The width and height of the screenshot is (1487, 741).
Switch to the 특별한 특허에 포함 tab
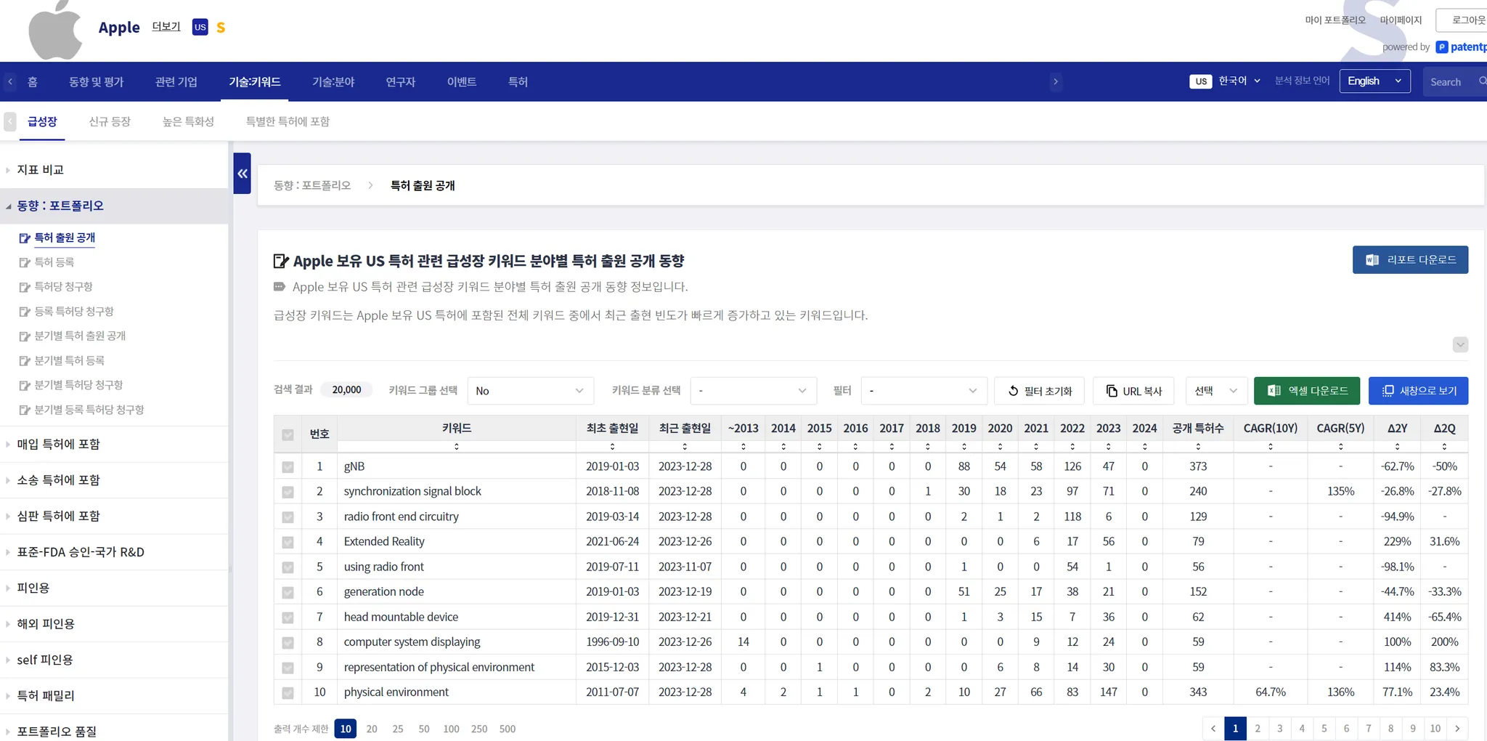[x=288, y=121]
